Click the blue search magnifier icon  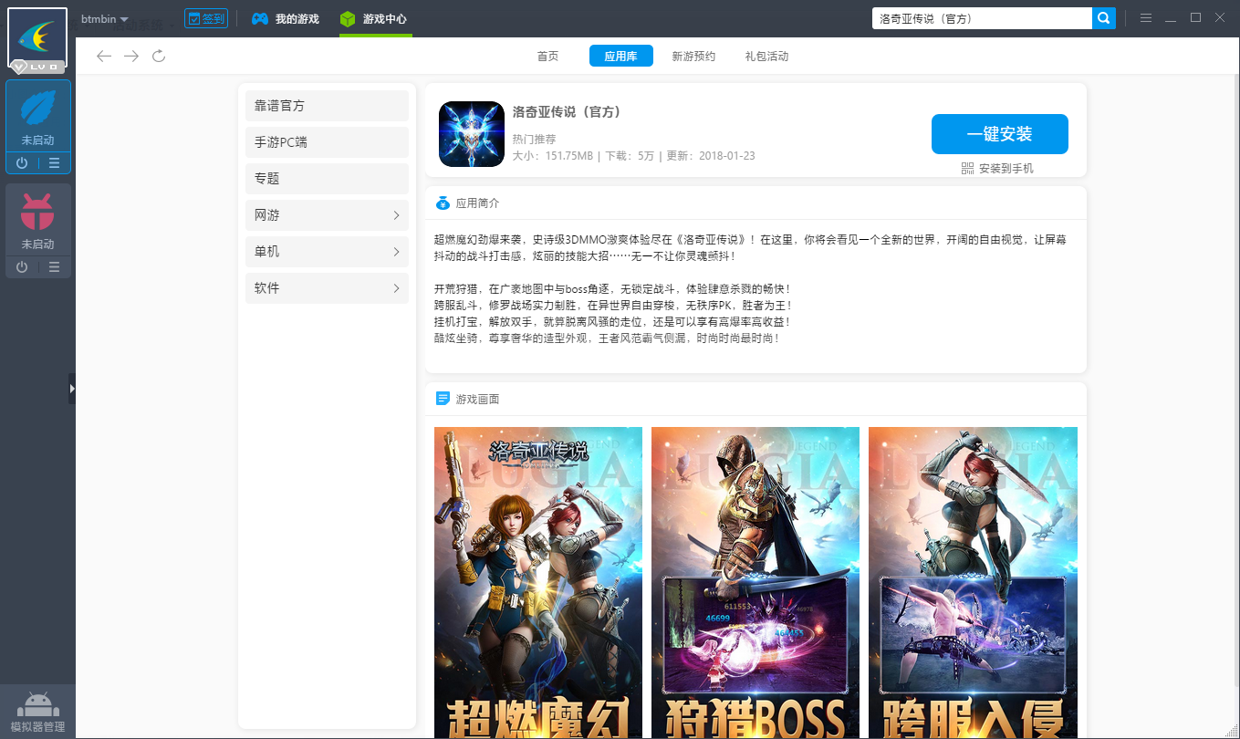tap(1104, 18)
